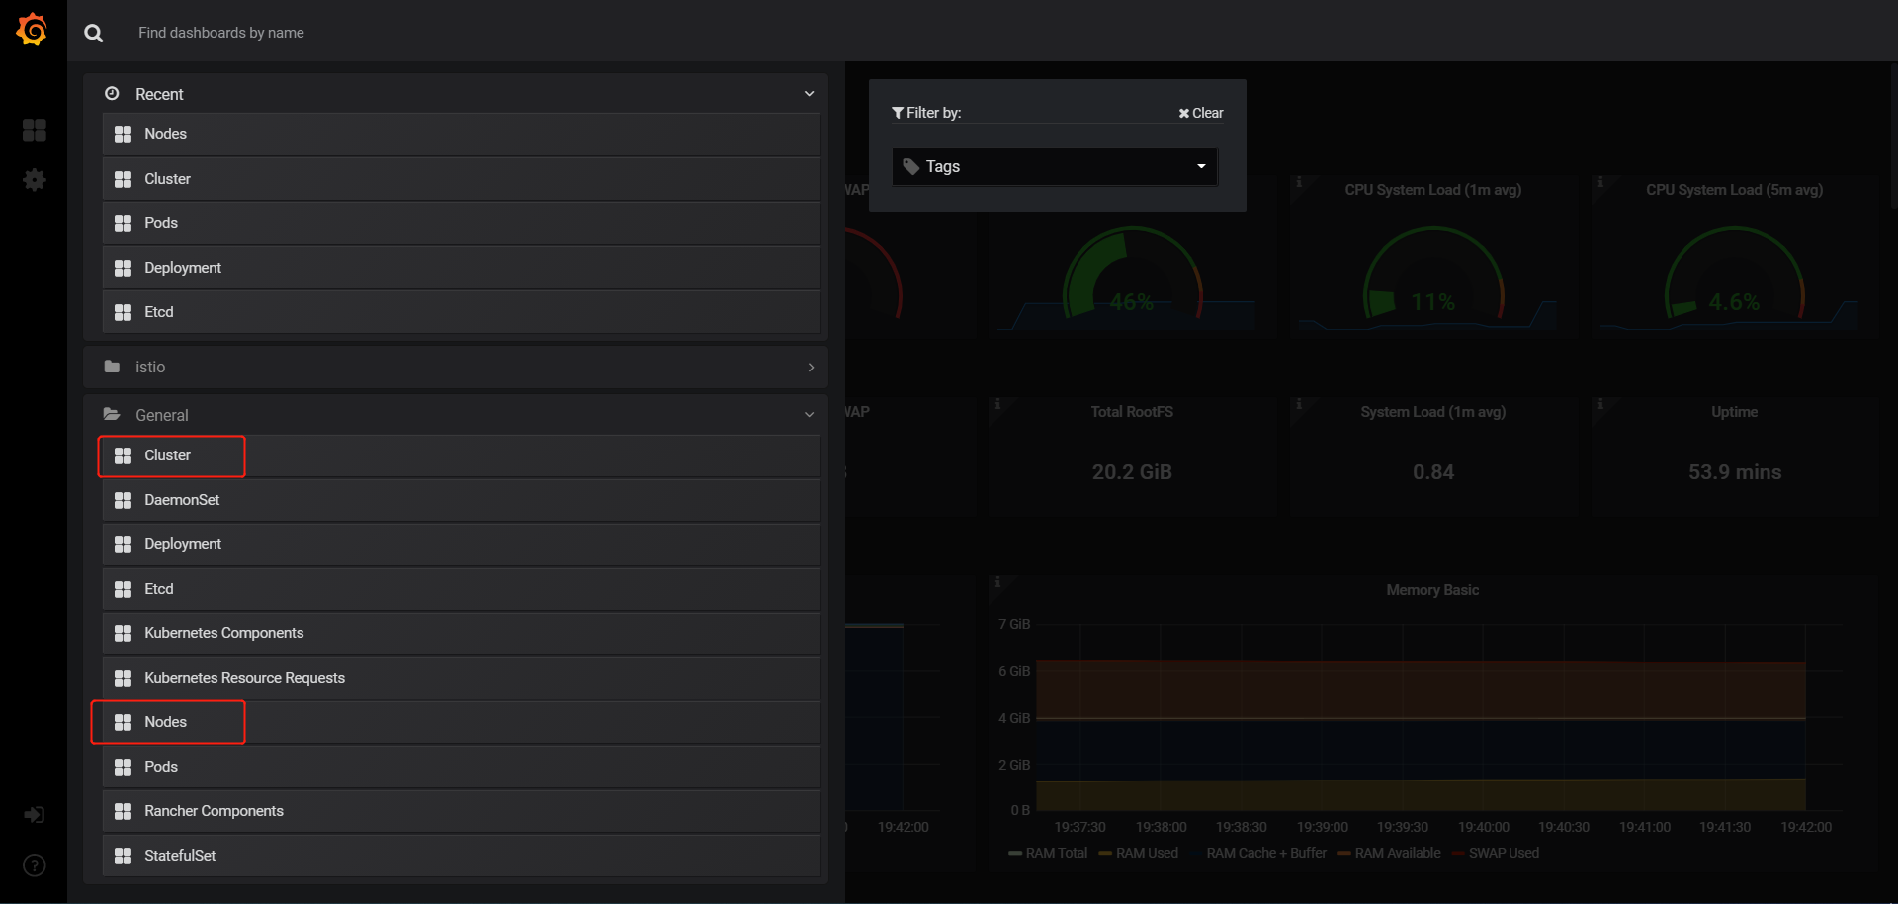Click the Memory Basic panel title
This screenshot has width=1898, height=904.
point(1432,590)
